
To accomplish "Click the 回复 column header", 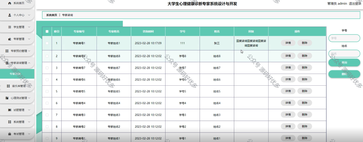I will pyautogui.click(x=251, y=32).
